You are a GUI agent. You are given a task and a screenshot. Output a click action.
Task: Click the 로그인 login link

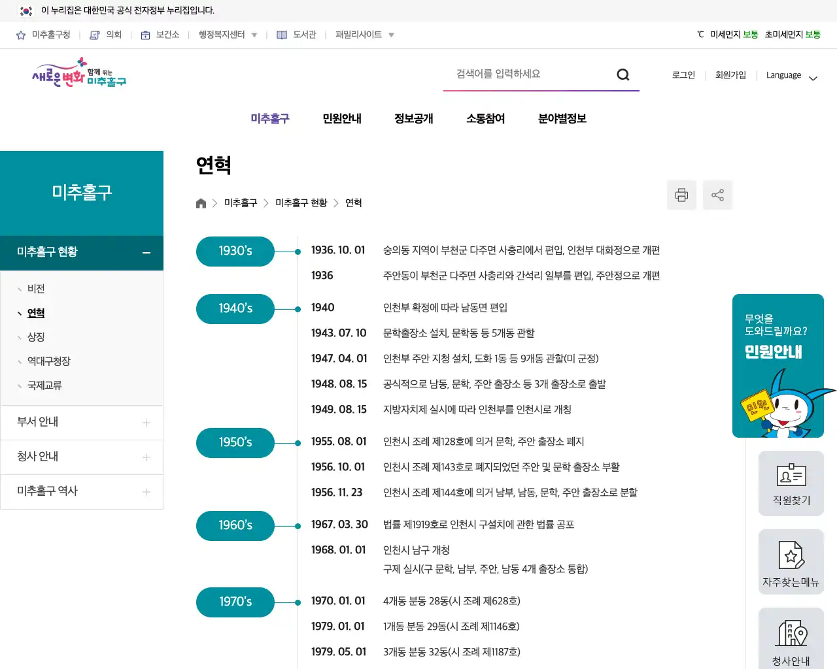click(683, 75)
